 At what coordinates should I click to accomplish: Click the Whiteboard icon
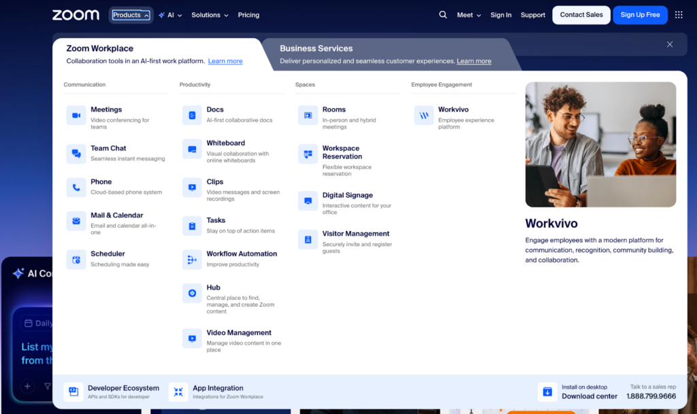[191, 149]
